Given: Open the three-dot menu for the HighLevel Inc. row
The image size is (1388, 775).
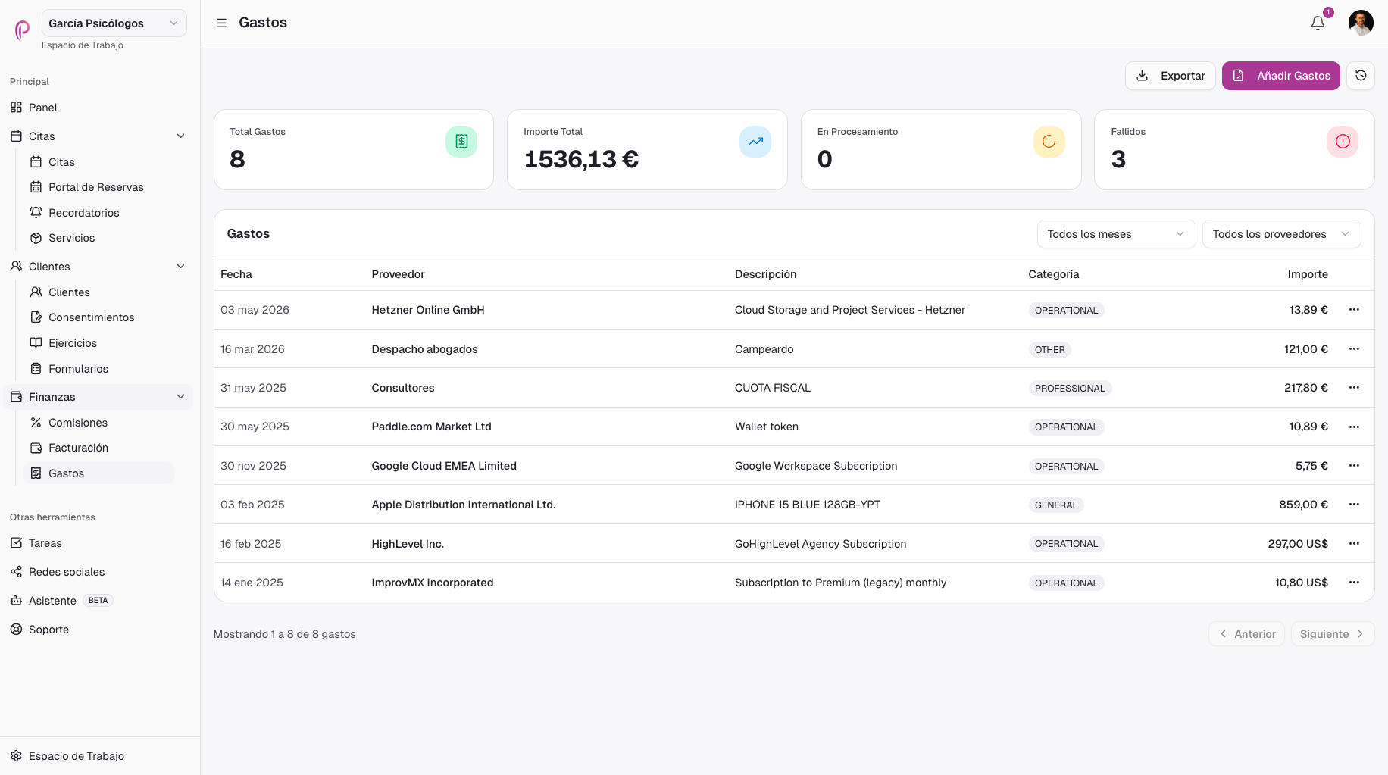Looking at the screenshot, I should 1354,544.
